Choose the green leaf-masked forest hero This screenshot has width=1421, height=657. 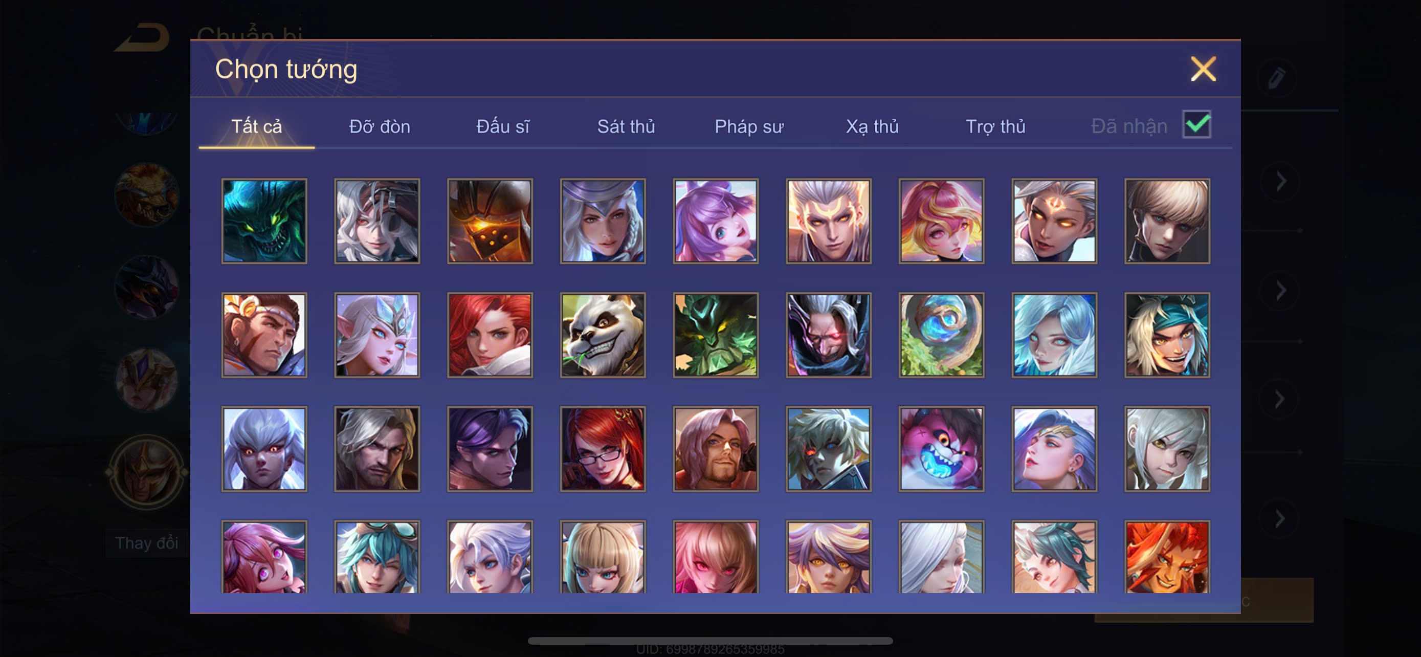[x=716, y=335]
